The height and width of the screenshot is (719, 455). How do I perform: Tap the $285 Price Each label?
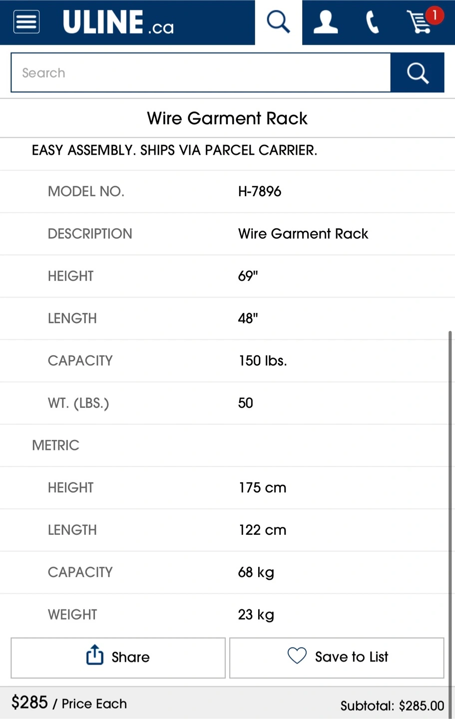pyautogui.click(x=69, y=703)
